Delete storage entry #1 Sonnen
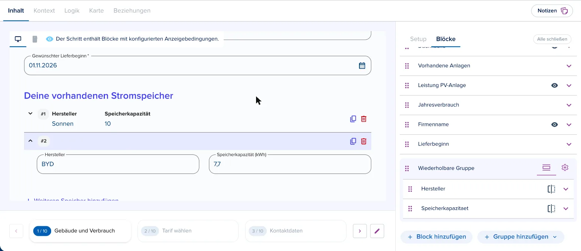Viewport: 581px width, 251px height. [364, 119]
